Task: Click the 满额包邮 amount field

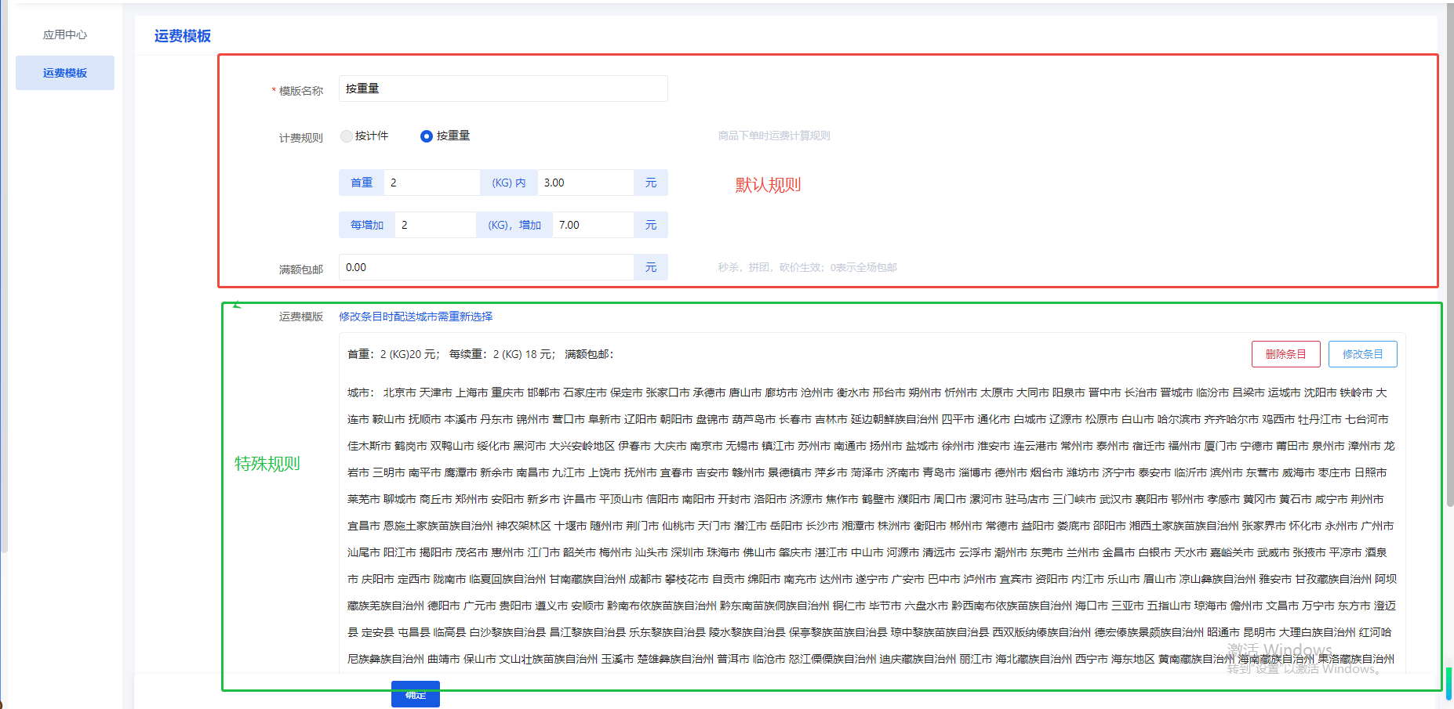Action: pyautogui.click(x=486, y=267)
